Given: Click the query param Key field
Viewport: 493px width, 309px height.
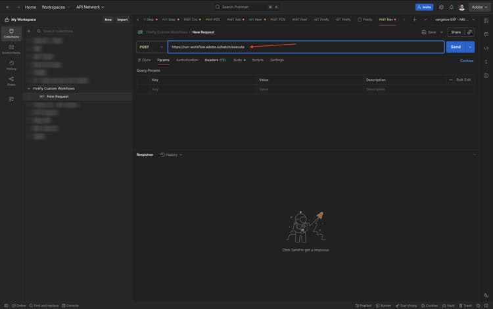Looking at the screenshot, I should 203,89.
